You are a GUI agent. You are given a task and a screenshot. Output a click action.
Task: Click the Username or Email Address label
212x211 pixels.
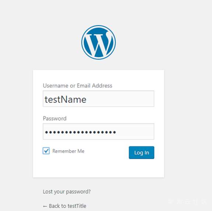point(77,86)
